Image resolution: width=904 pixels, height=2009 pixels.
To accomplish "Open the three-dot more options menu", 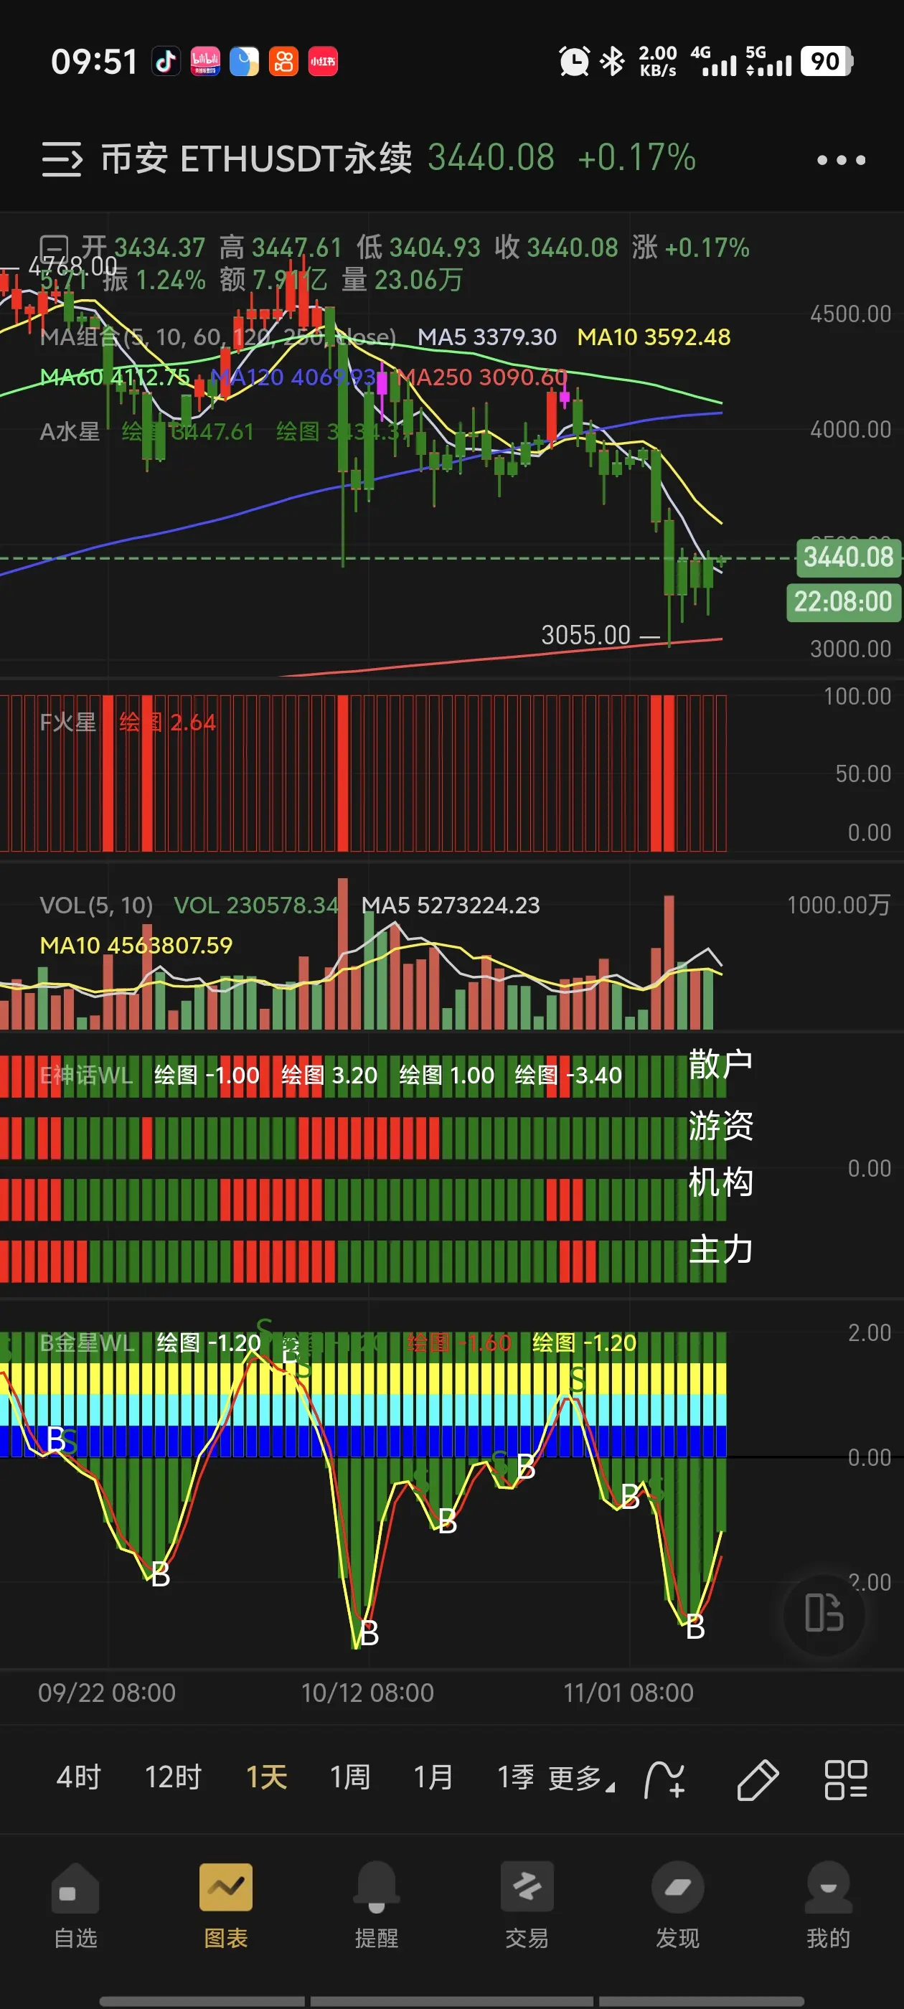I will click(x=841, y=160).
